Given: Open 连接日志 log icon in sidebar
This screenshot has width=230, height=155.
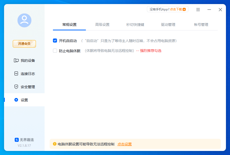Looking at the screenshot, I should 16,73.
